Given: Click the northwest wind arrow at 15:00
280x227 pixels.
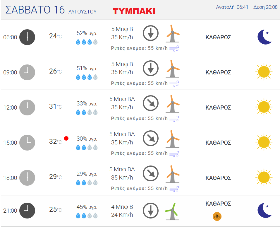Looking at the screenshot, I should point(151,138).
